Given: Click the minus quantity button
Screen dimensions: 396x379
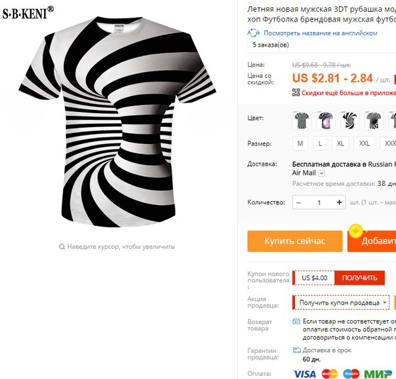Looking at the screenshot, I should [299, 202].
